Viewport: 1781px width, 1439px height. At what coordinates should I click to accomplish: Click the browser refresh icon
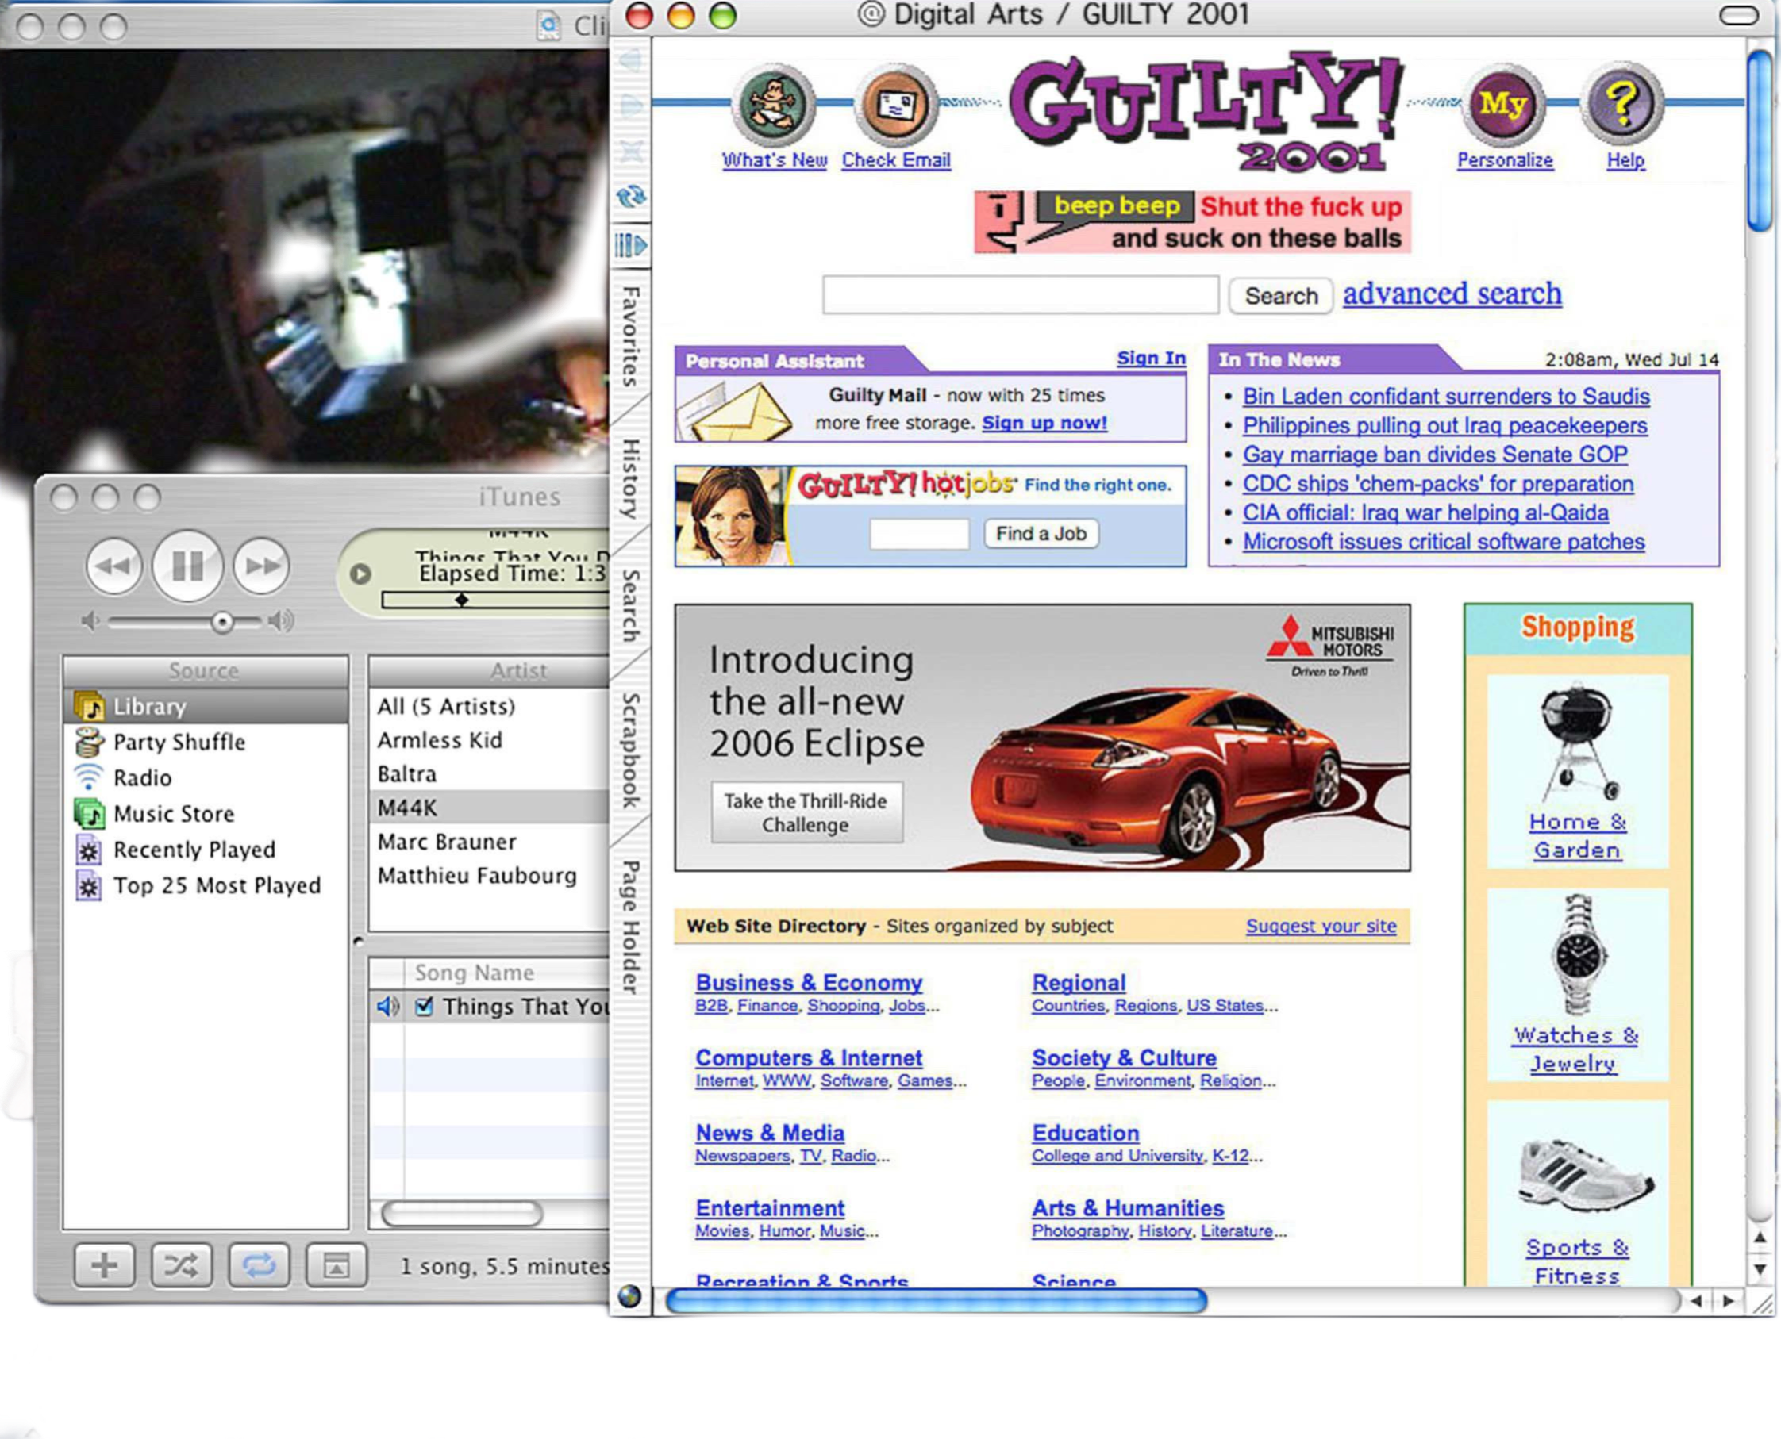coord(631,198)
